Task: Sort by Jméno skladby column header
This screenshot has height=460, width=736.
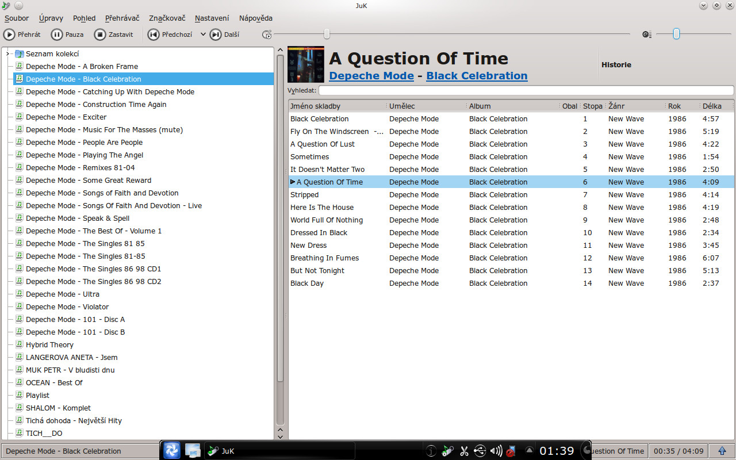Action: 338,106
